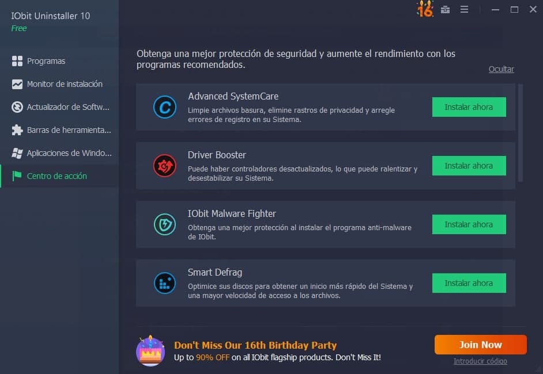Open the Programas section
Image resolution: width=543 pixels, height=374 pixels.
[x=59, y=61]
